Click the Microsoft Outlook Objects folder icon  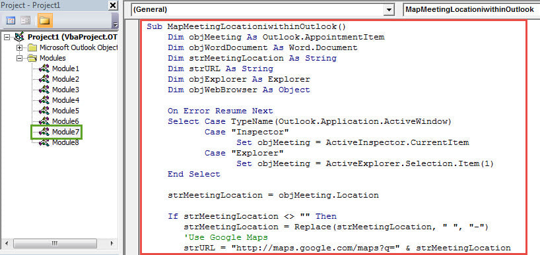tap(32, 47)
